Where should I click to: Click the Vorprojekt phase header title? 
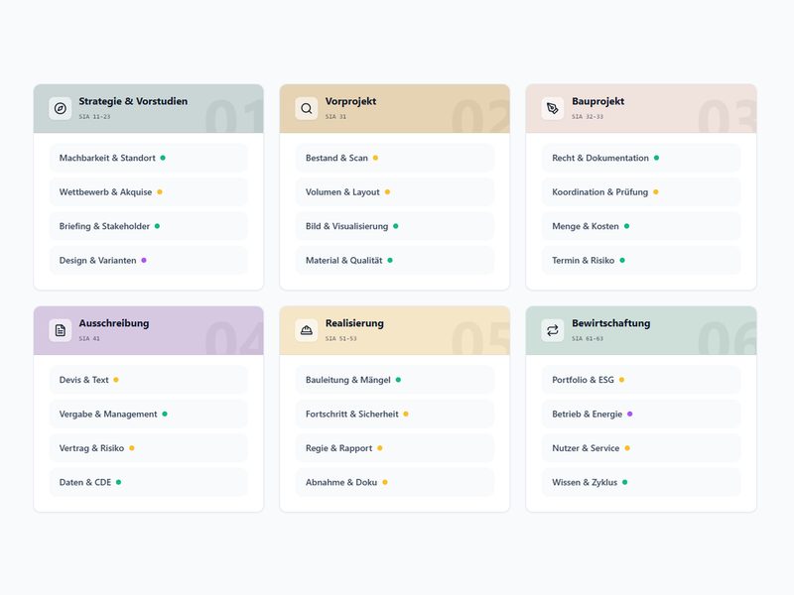350,101
